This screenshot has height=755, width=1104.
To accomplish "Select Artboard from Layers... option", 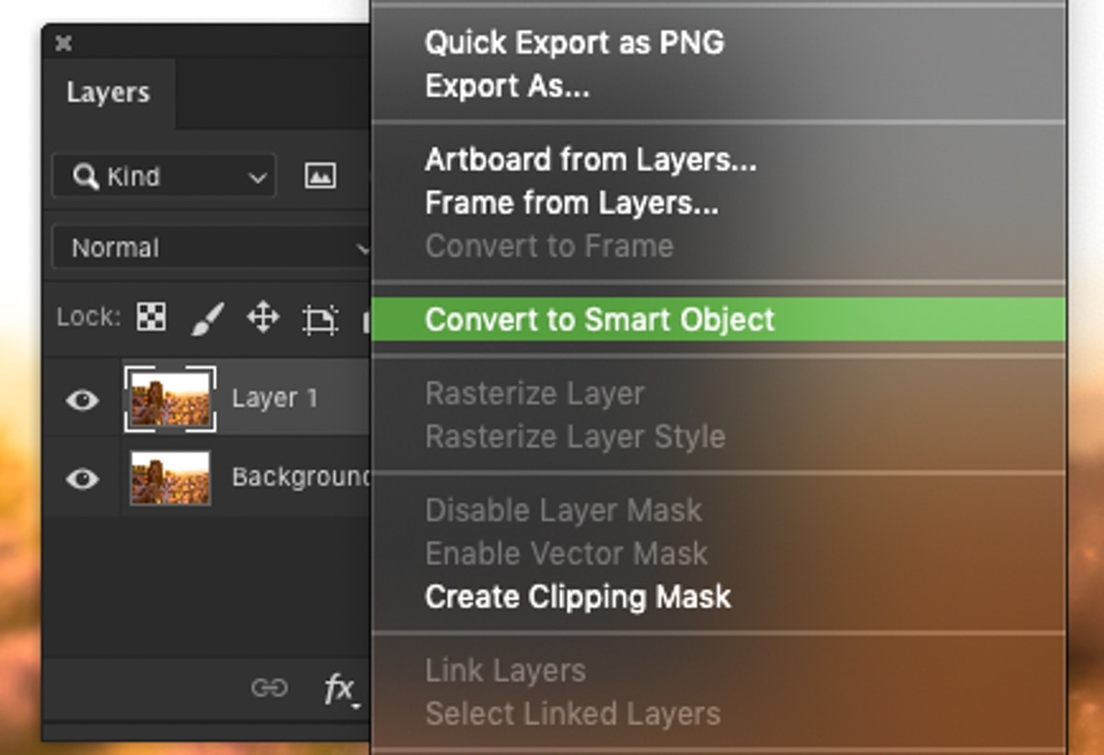I will (x=591, y=160).
